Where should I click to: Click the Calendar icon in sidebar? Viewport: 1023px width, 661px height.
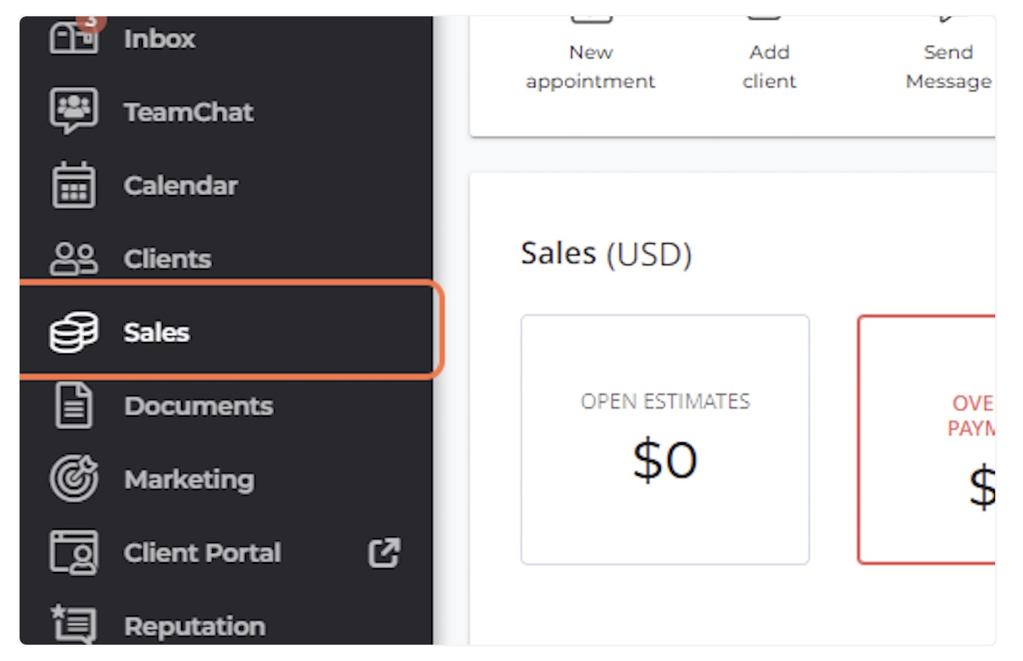tap(73, 185)
